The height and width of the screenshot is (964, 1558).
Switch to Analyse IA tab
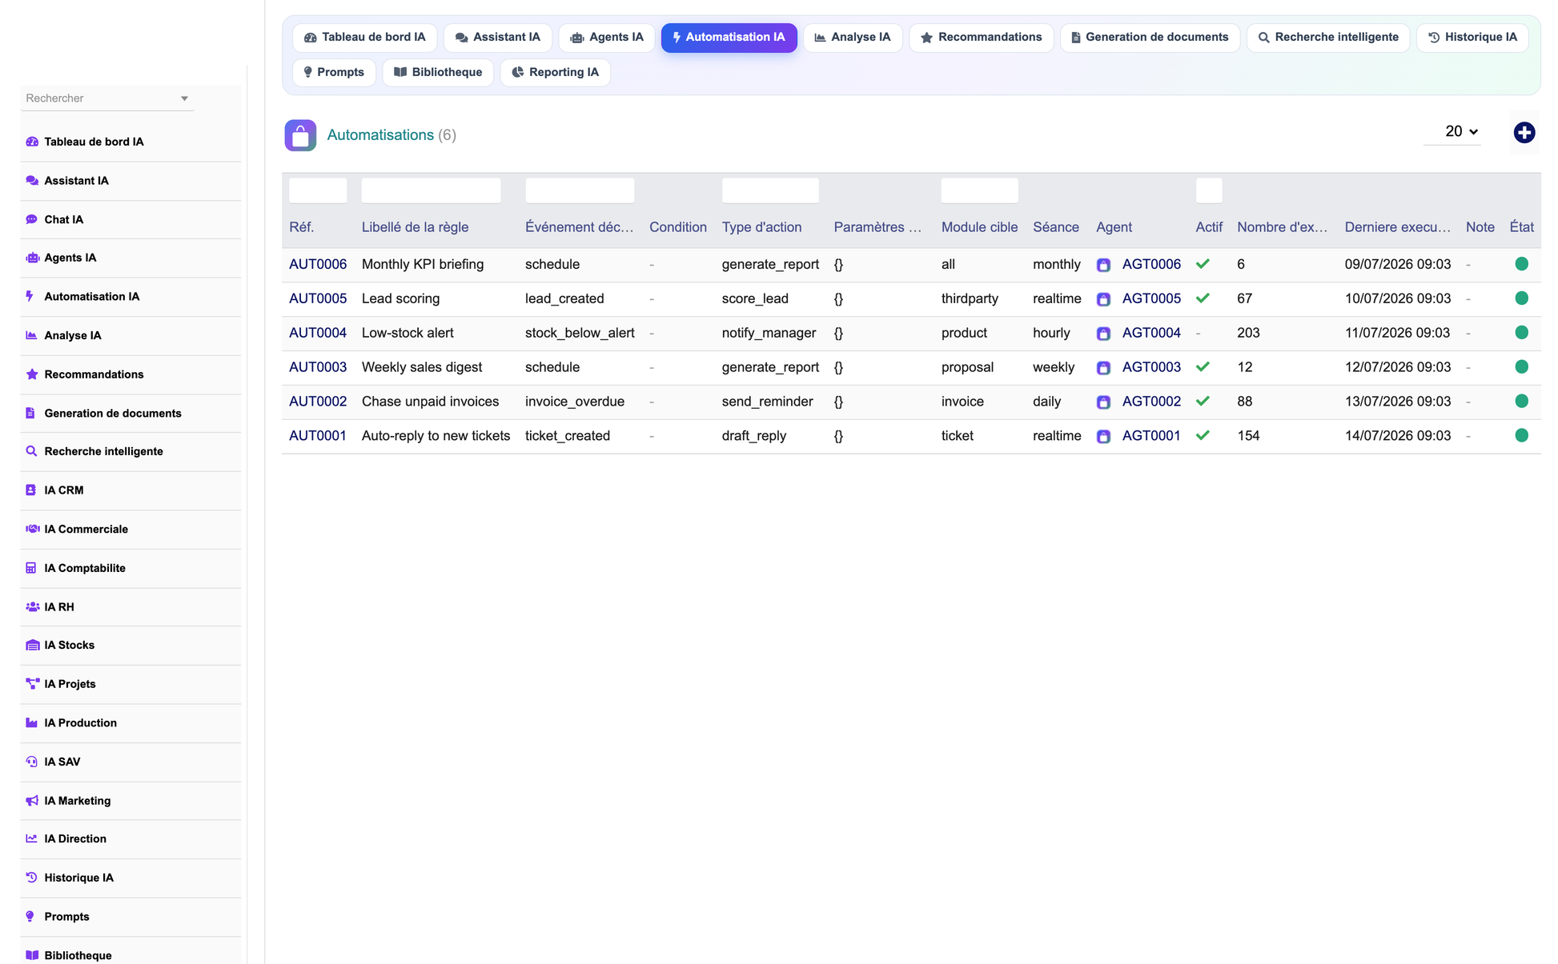(x=853, y=38)
